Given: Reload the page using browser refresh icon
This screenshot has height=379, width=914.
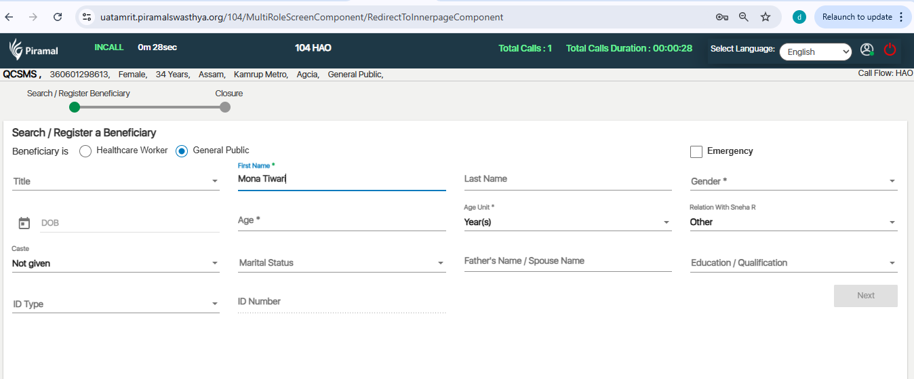Looking at the screenshot, I should (x=58, y=17).
